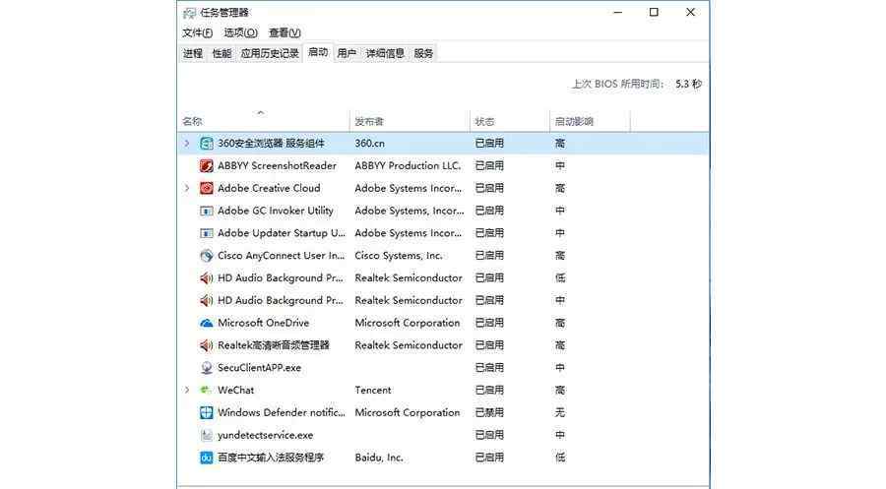Select the SecuClientAPP.exe entry name
The height and width of the screenshot is (489, 886).
point(259,368)
